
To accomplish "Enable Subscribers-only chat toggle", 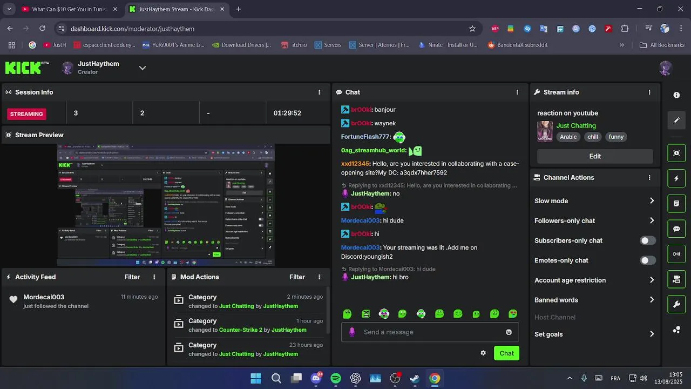I will [x=648, y=240].
